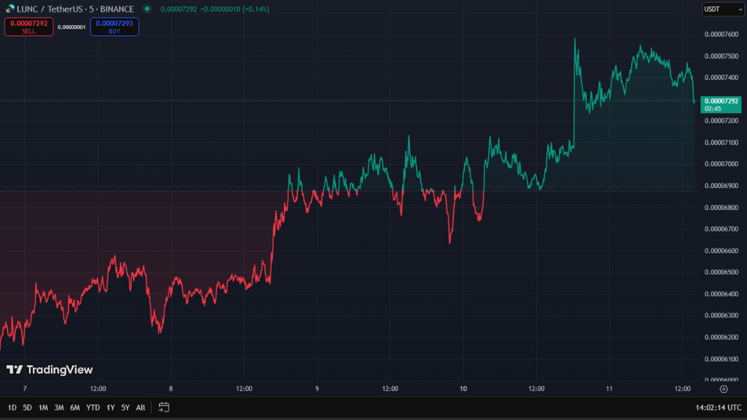The image size is (747, 420).
Task: Click the 0.00007600 price axis label
Action: coord(721,34)
